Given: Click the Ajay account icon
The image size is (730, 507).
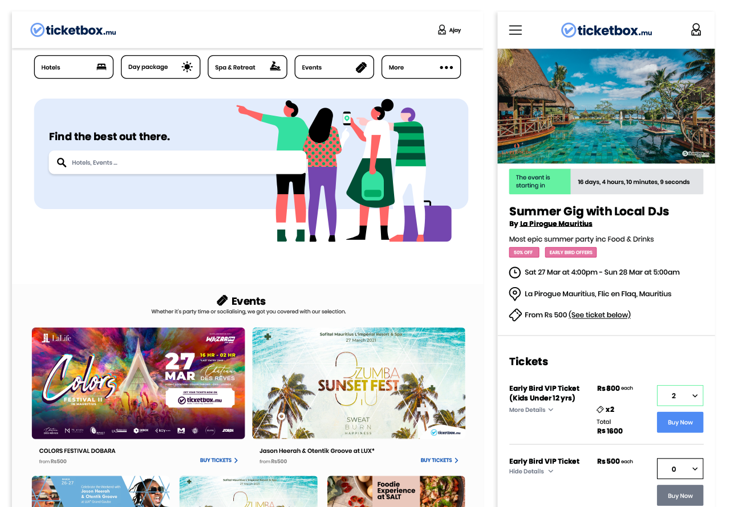Looking at the screenshot, I should [442, 30].
